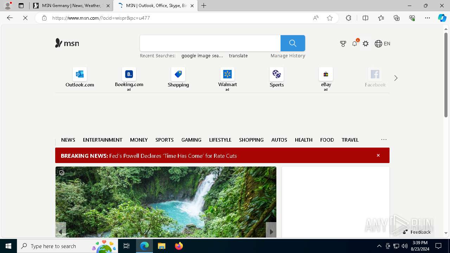This screenshot has width=450, height=253.
Task: Launch Firefox from taskbar
Action: 179,246
